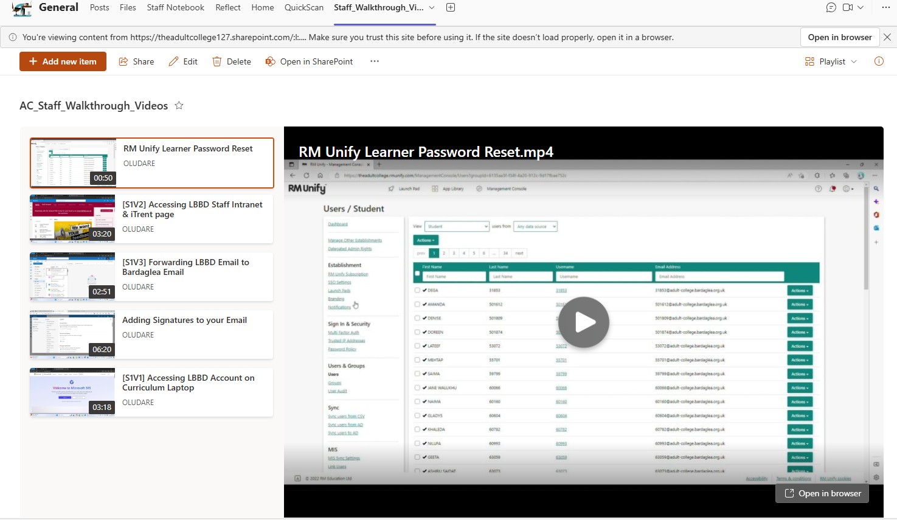Dismiss the trust site banner
The height and width of the screenshot is (520, 897).
point(887,37)
